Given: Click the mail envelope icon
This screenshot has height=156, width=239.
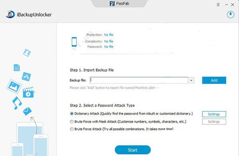Looking at the screenshot, I should click(x=27, y=111).
